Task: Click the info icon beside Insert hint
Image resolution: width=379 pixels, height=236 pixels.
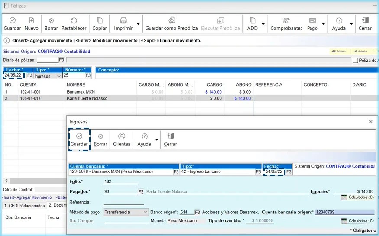Action: (6, 41)
